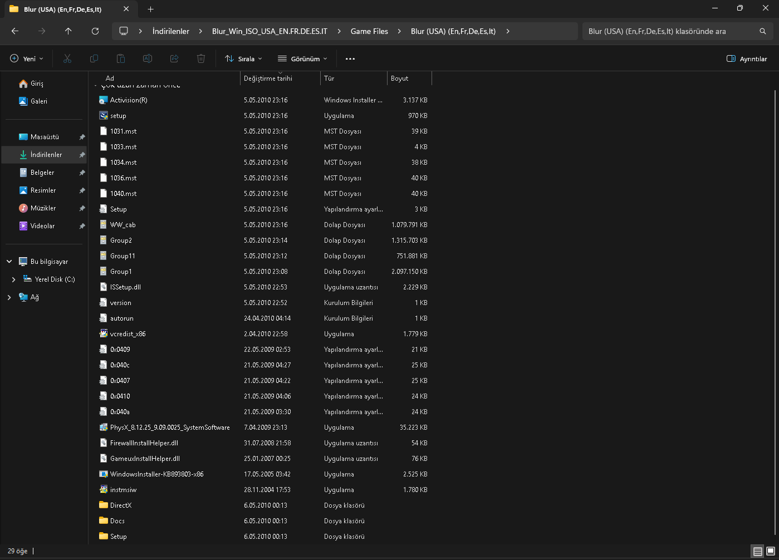Click the Delete trash icon

(201, 58)
